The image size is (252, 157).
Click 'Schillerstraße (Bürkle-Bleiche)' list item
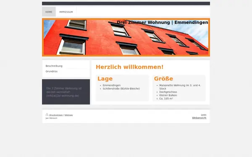121,89
